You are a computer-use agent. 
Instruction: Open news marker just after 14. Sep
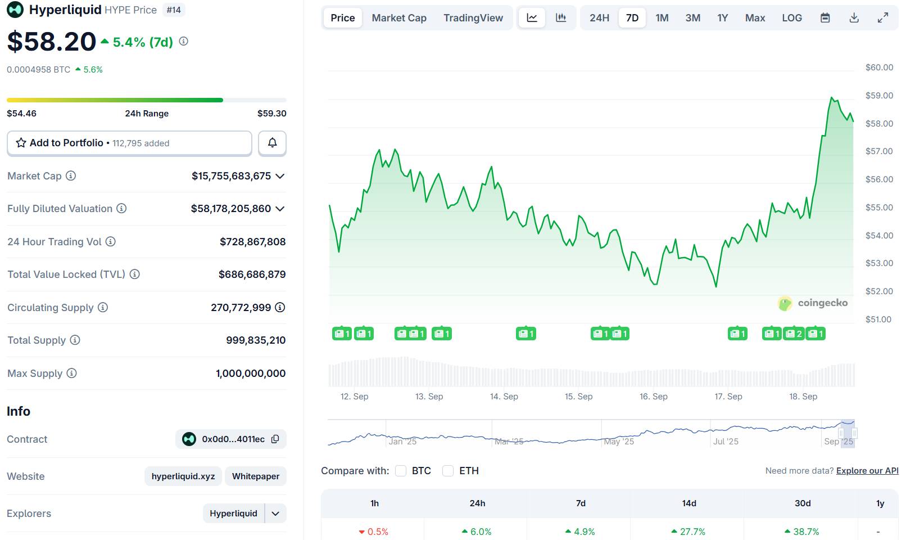526,334
